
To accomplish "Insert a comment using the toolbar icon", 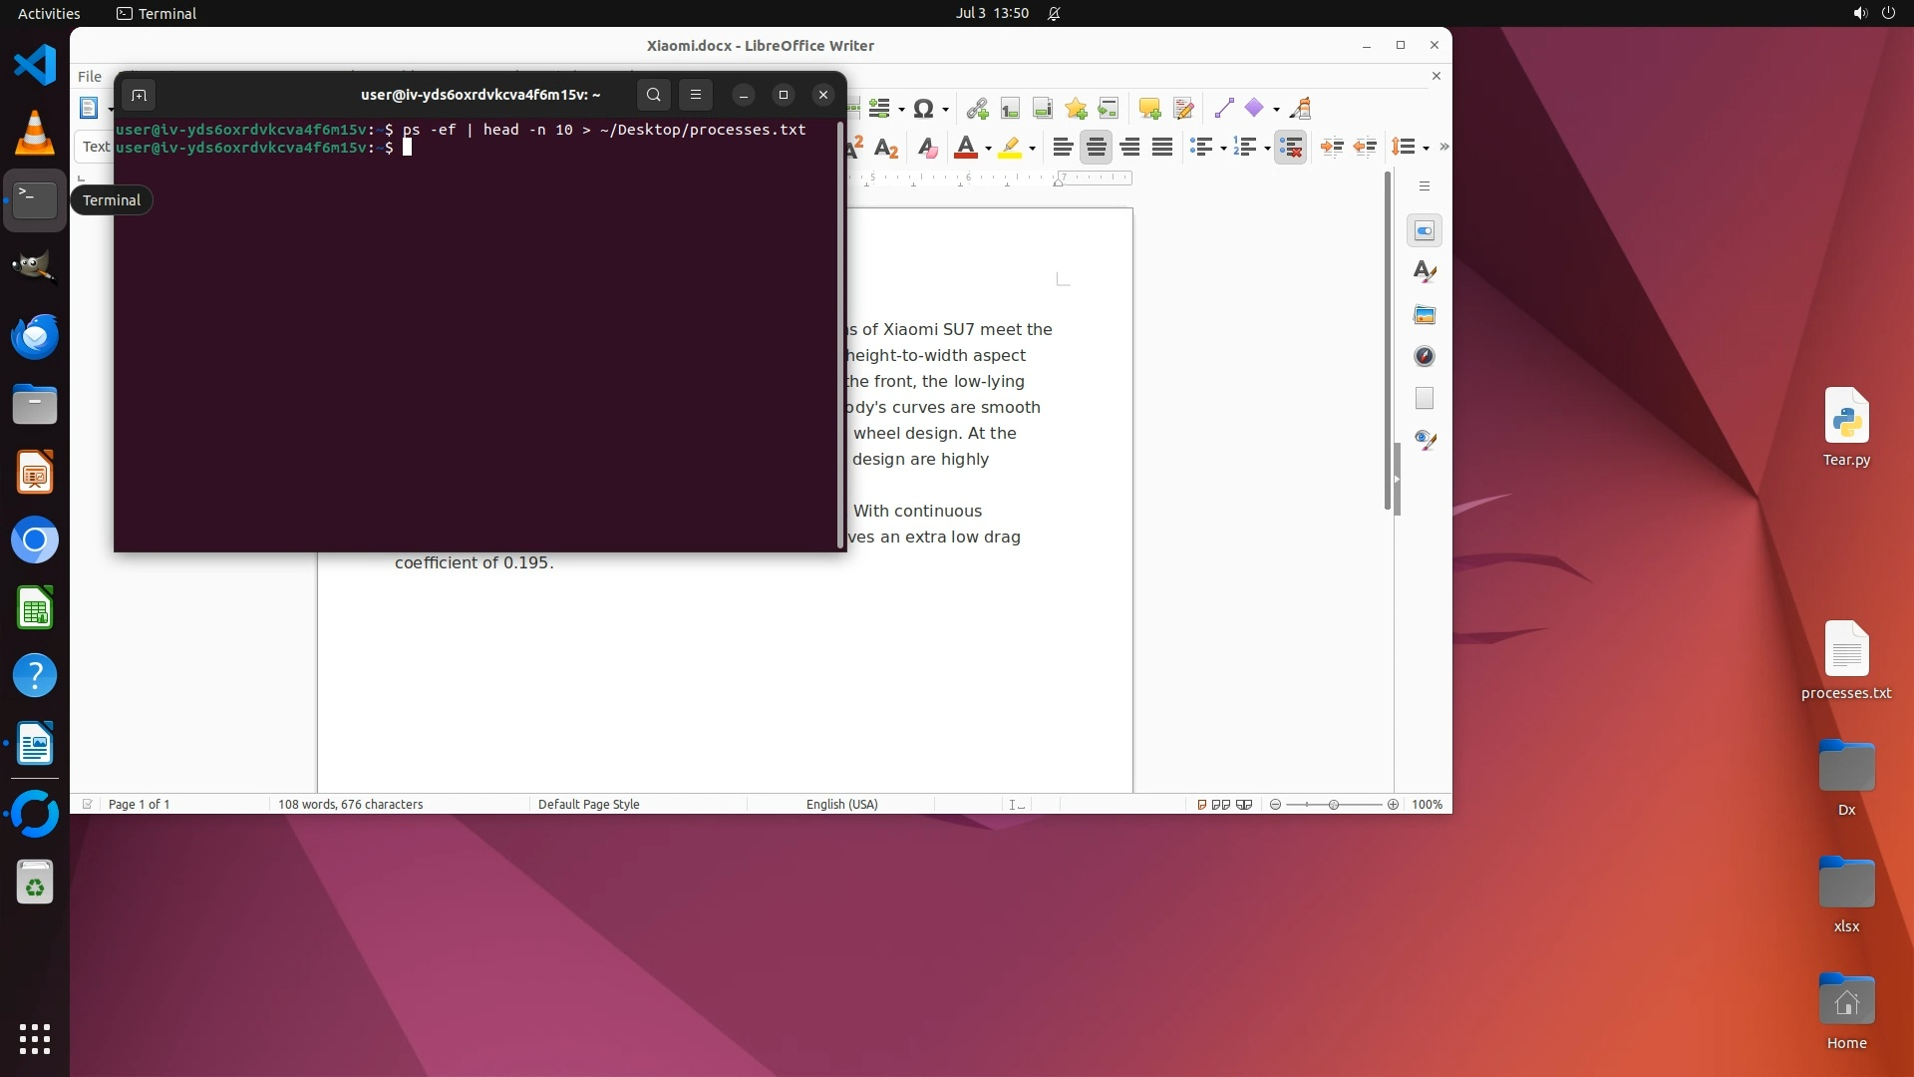I will 1149,109.
